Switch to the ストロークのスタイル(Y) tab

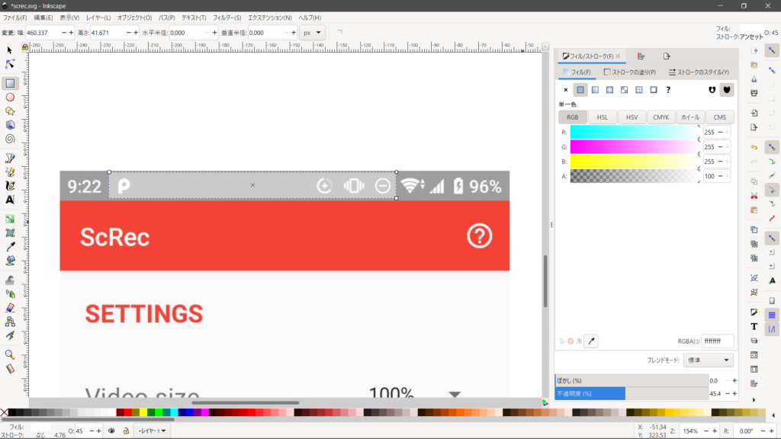(x=699, y=72)
